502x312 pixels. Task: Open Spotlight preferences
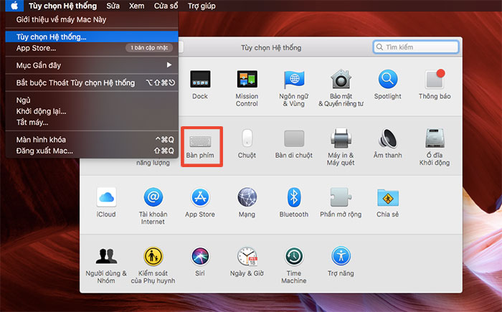click(x=388, y=85)
